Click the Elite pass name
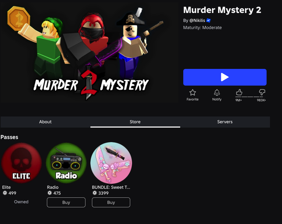282x224 pixels. 6,187
